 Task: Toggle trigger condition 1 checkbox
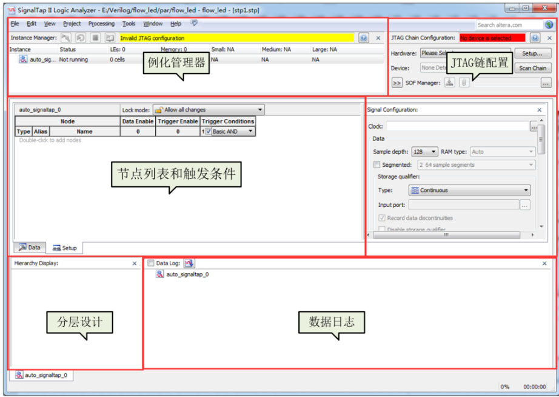tap(209, 131)
